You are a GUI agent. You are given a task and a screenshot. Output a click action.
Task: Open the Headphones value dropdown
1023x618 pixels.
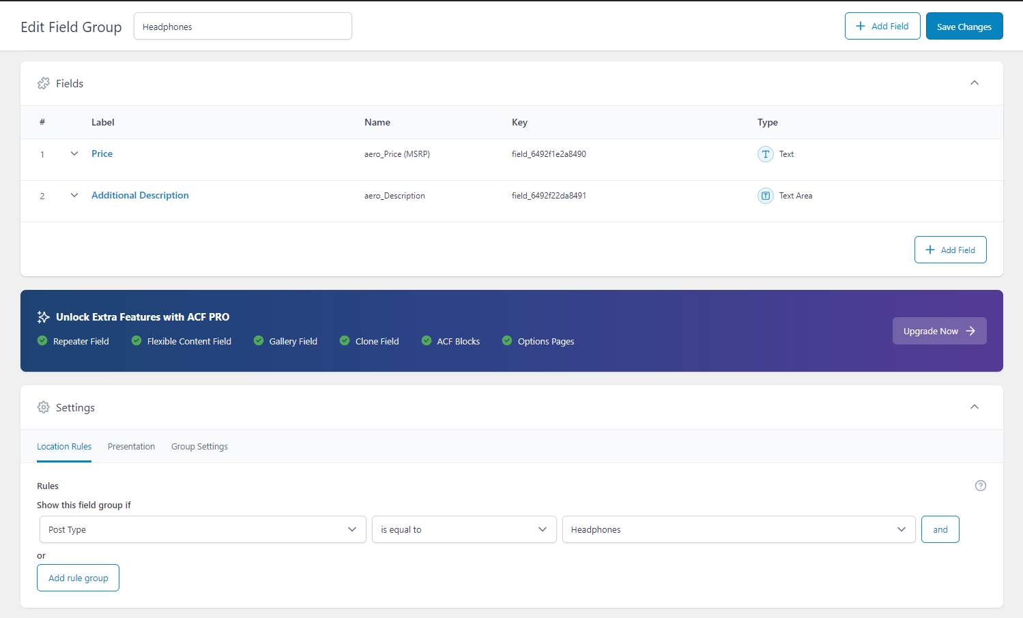click(739, 529)
